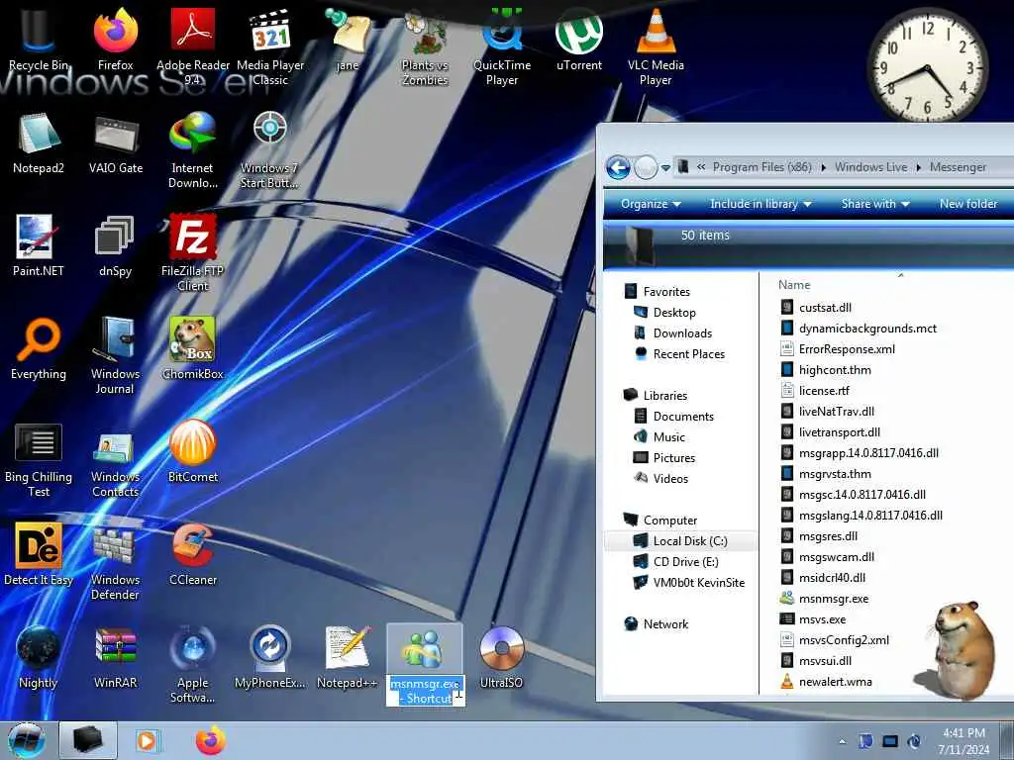The width and height of the screenshot is (1014, 760).
Task: Open Explorer recent pages dropdown arrow
Action: pos(665,168)
